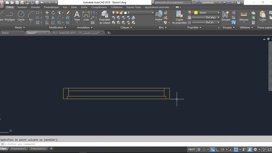Click the layer 0 white color swatch
This screenshot has width=272, height=153.
coord(125,13)
